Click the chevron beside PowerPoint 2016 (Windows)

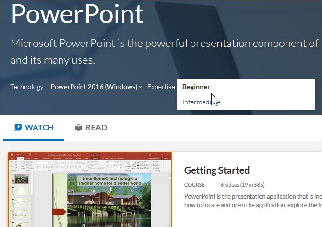coord(140,87)
